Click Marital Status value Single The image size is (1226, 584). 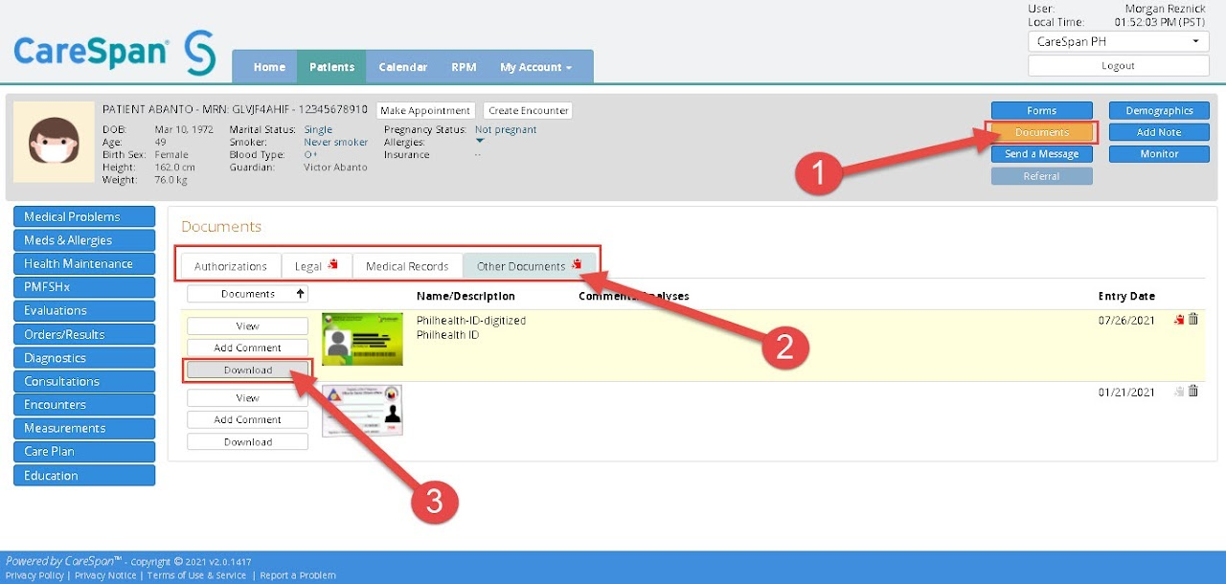[x=318, y=130]
